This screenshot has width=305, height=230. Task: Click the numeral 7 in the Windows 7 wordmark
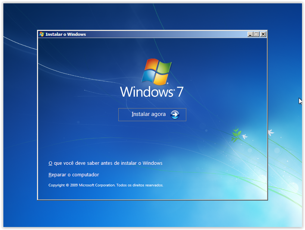pos(180,92)
